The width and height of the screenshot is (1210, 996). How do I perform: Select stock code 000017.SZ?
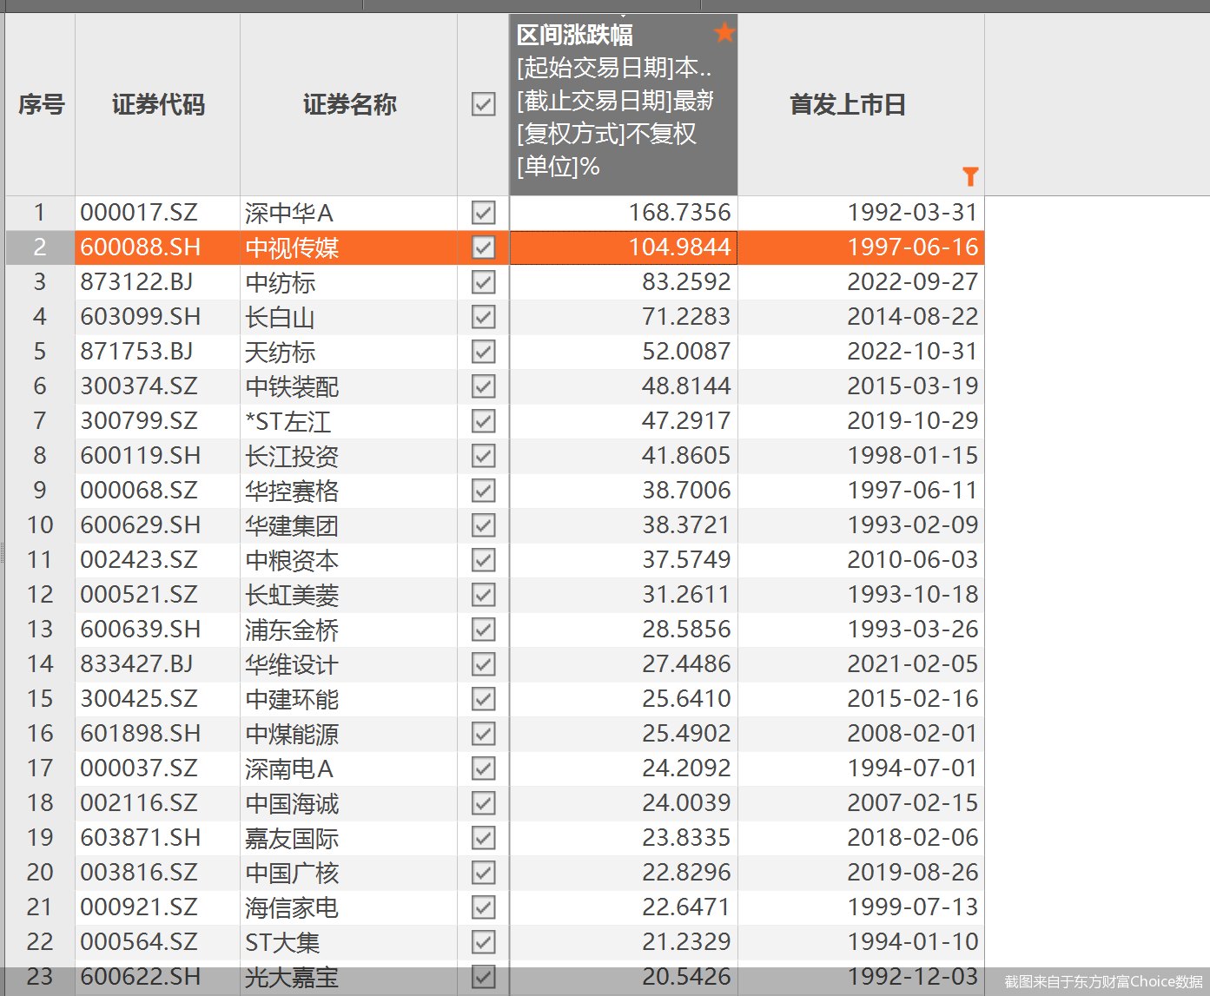[x=139, y=213]
